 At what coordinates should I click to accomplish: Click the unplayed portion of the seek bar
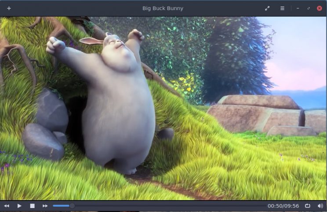[167, 206]
